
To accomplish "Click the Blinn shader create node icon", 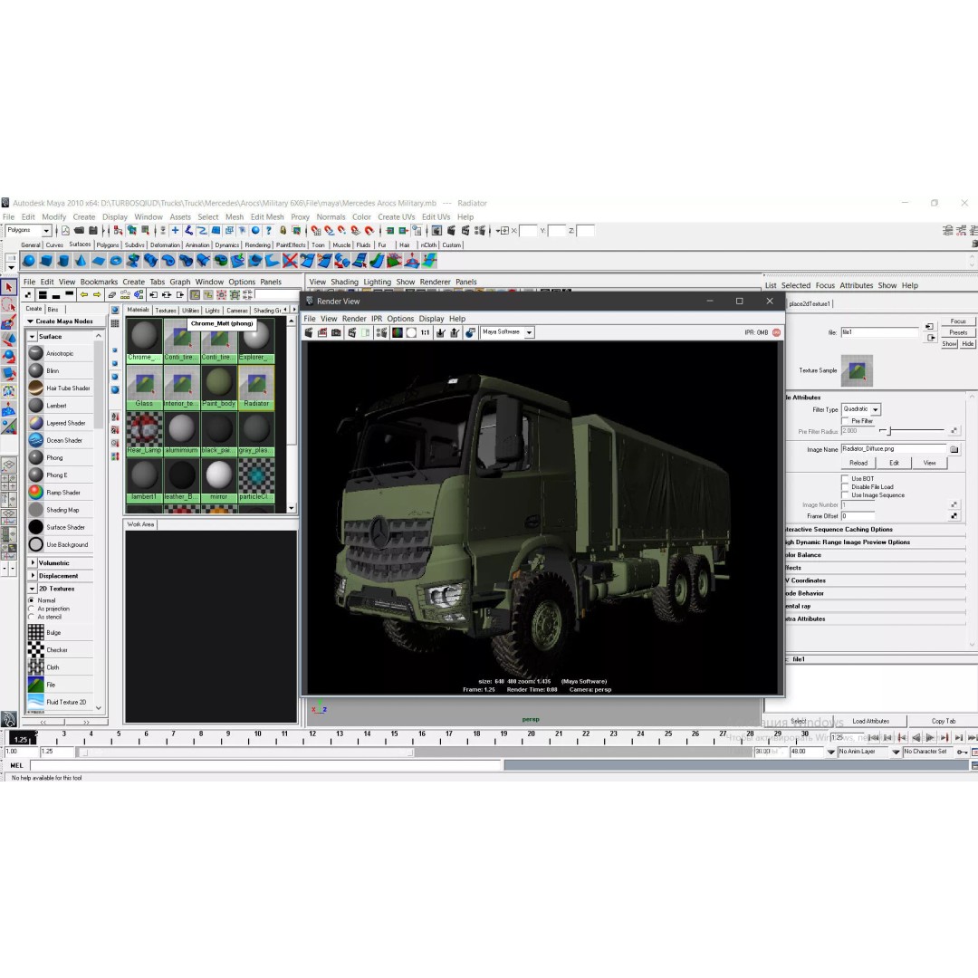I will pyautogui.click(x=36, y=370).
